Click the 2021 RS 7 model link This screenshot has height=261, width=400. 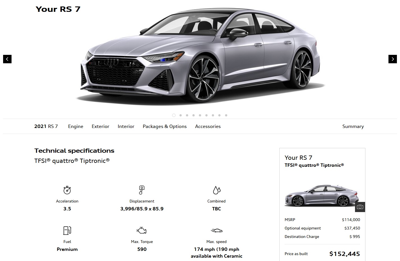[46, 126]
